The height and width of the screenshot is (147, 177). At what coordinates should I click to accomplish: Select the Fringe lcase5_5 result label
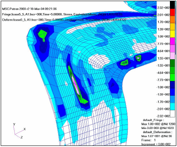[x=62, y=14]
